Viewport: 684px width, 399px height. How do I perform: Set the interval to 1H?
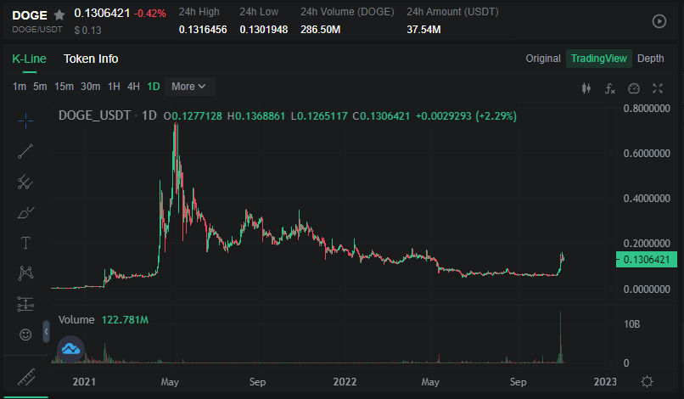[114, 87]
